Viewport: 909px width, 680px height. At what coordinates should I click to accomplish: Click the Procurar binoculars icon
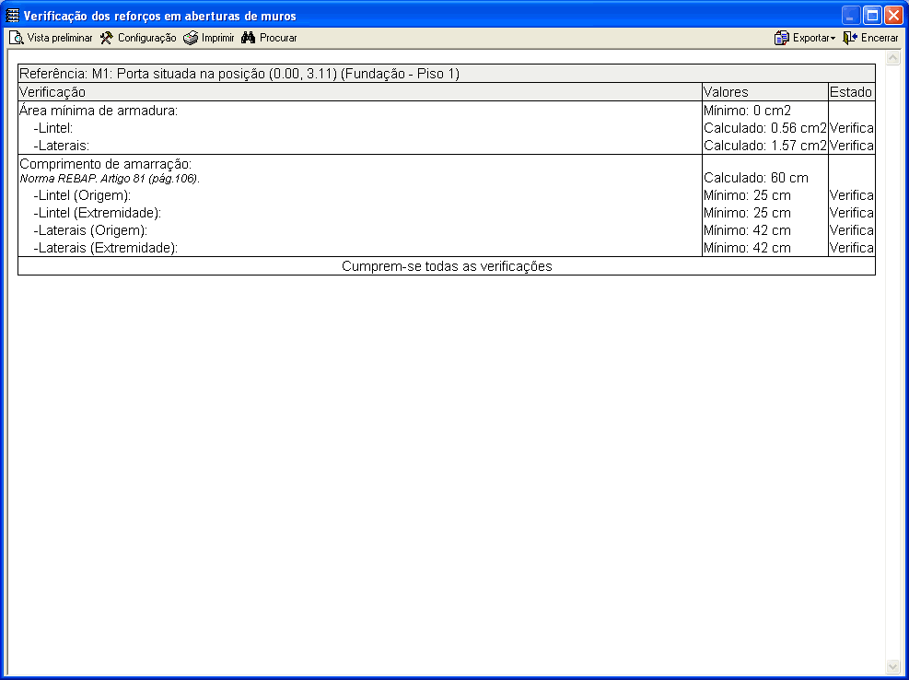(248, 38)
